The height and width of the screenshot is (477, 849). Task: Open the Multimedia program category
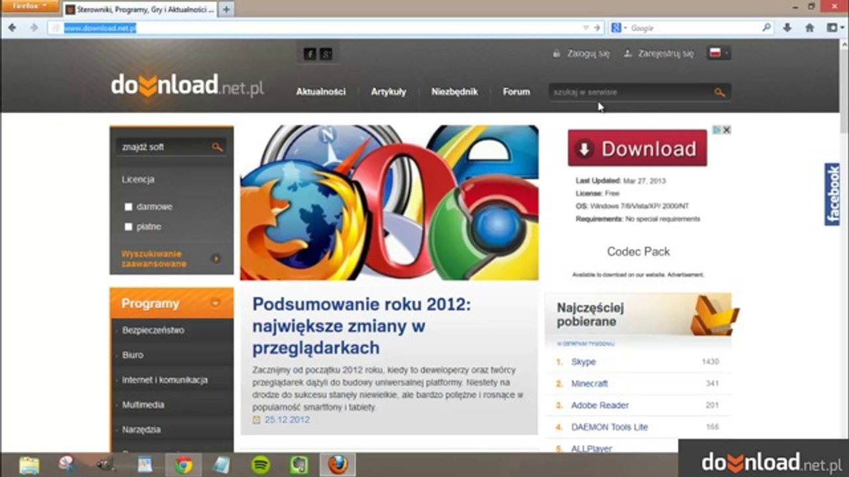click(143, 405)
